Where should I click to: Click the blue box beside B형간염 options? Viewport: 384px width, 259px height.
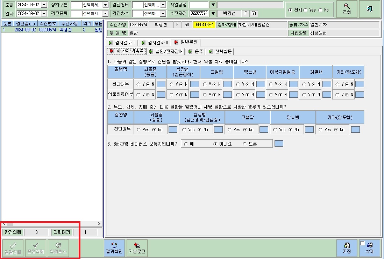coord(279,143)
